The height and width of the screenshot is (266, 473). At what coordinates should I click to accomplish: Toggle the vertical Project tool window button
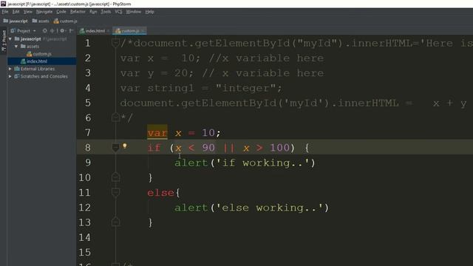(4, 41)
